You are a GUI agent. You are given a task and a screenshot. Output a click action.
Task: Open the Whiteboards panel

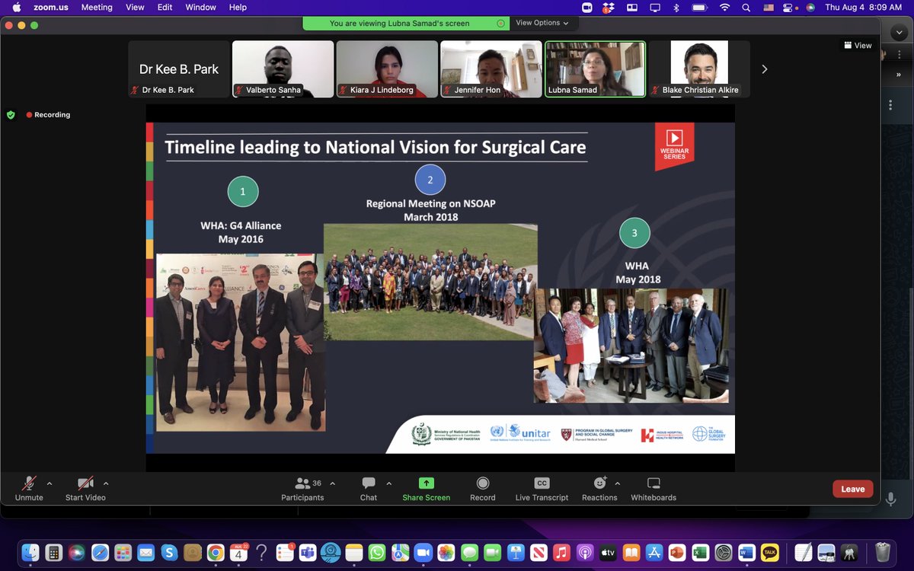[x=653, y=489]
